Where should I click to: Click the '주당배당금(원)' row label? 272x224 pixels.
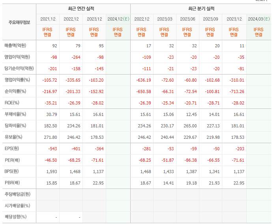(x=17, y=194)
